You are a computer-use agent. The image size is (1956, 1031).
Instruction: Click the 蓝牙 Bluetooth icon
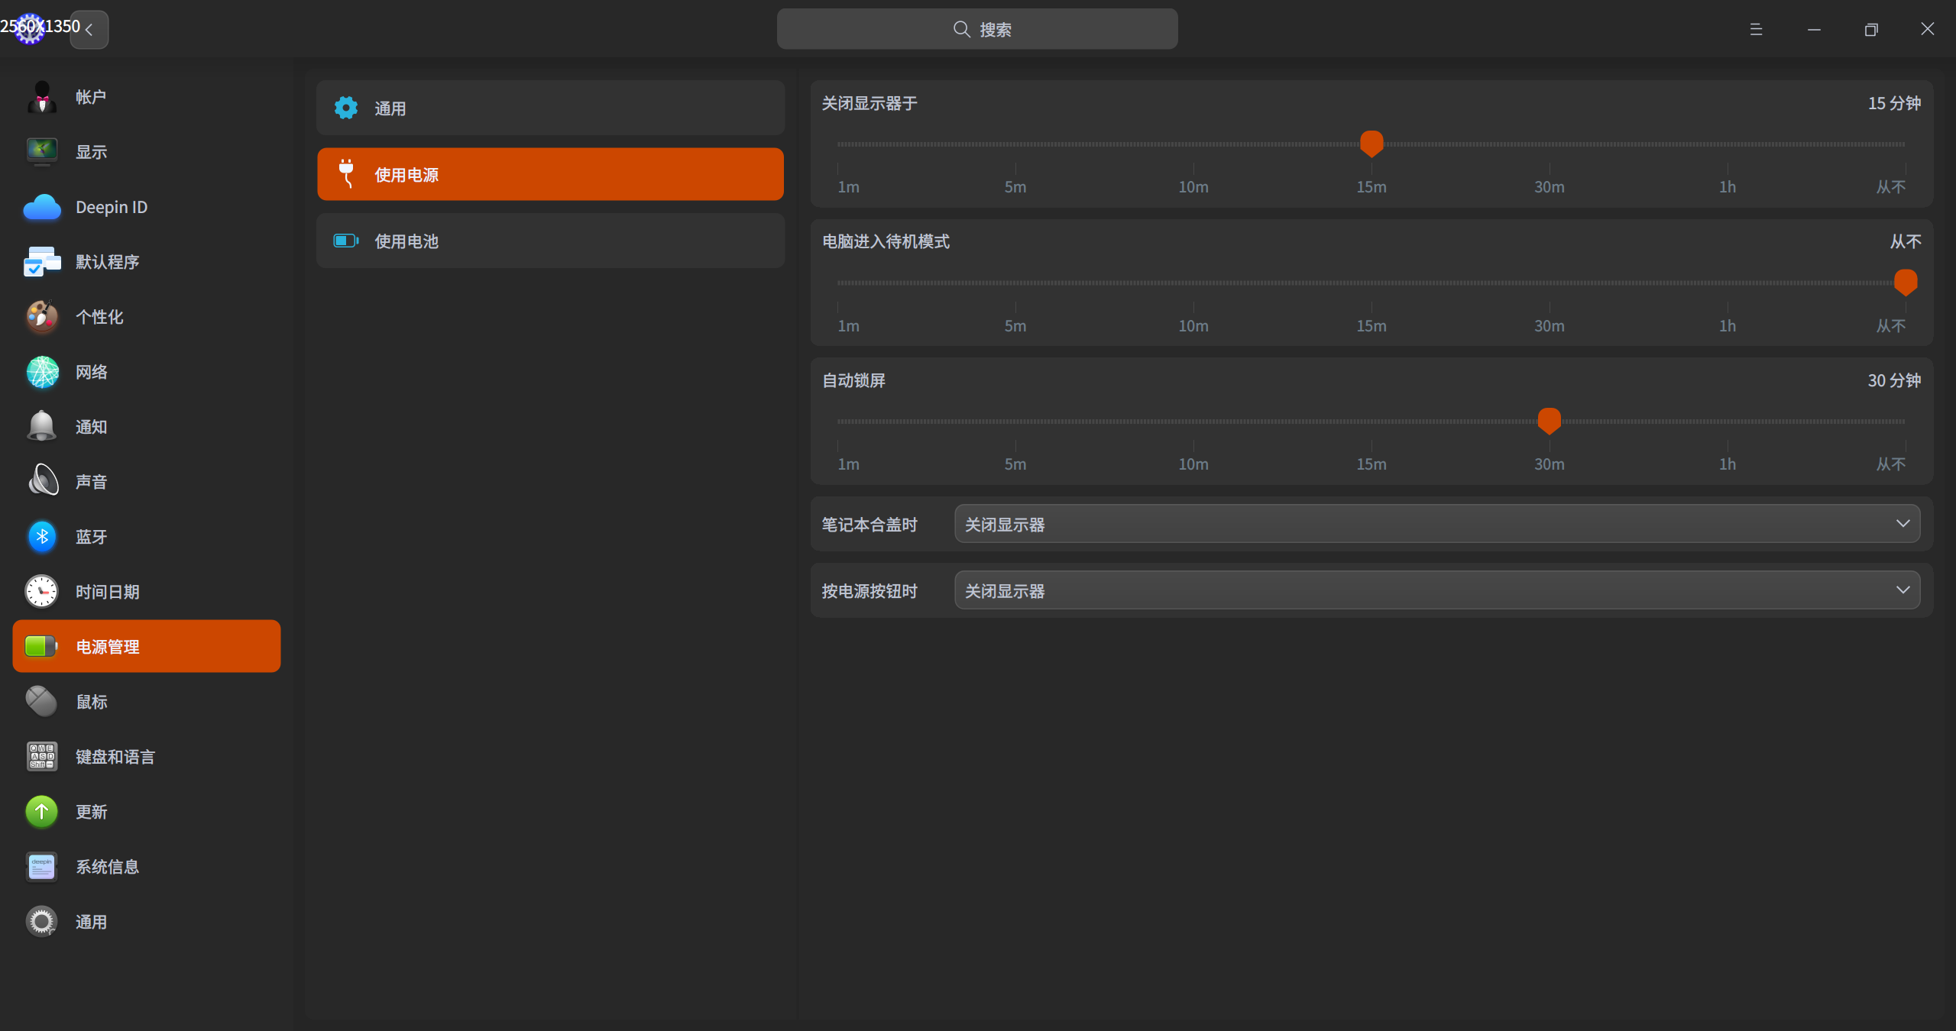point(42,537)
